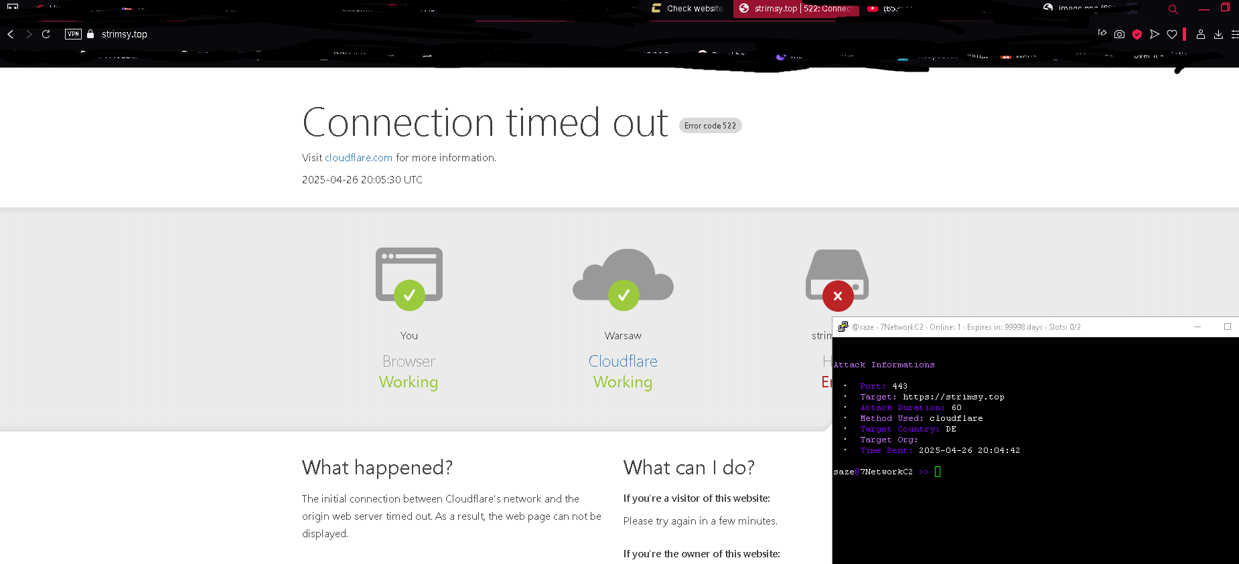This screenshot has height=564, width=1239.
Task: Click the green check on browser icon
Action: tap(409, 295)
